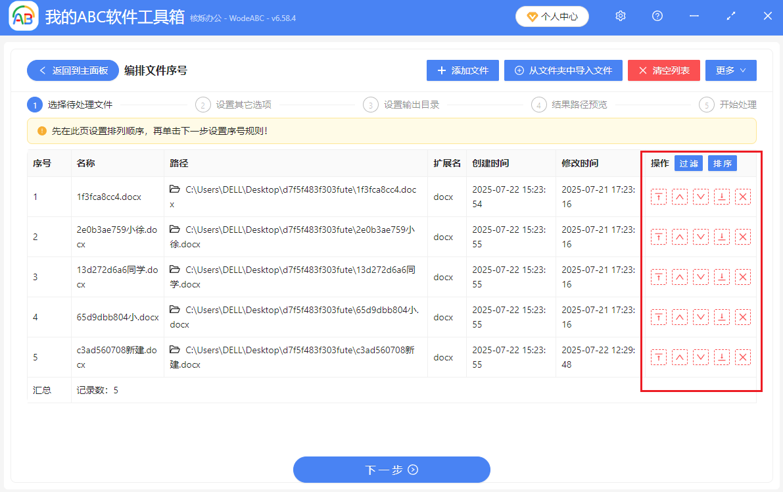The image size is (783, 492).
Task: Return to main panel via 返回到主面板
Action: click(72, 70)
